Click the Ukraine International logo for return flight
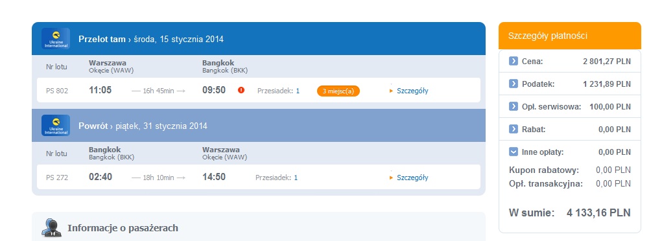Viewport: 662px width, 241px height. 56,125
